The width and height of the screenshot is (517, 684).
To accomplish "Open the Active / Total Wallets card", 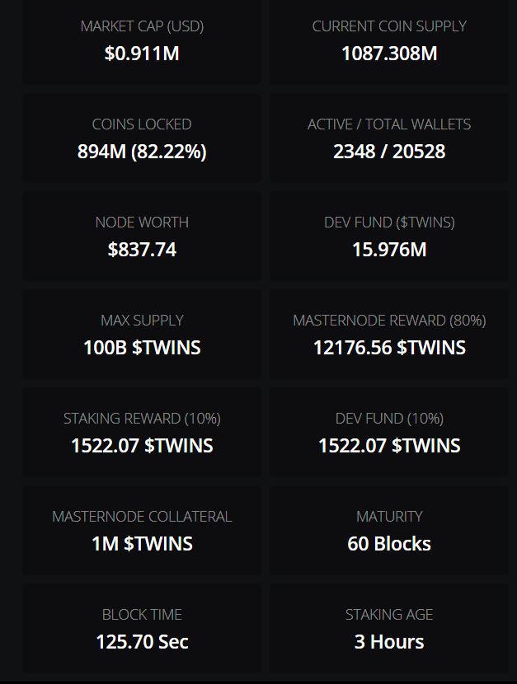I will click(389, 138).
